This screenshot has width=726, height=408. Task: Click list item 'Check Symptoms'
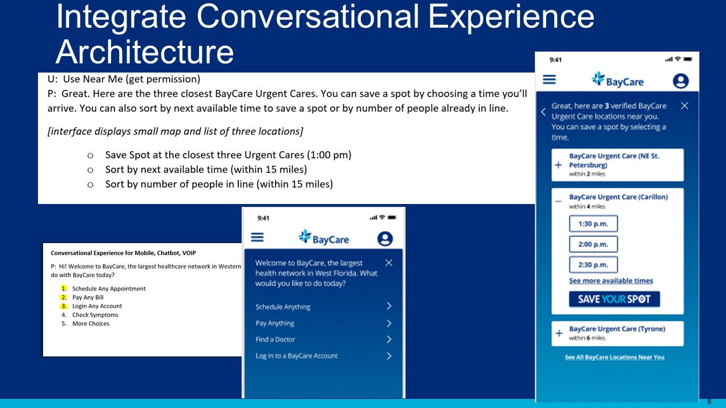[95, 315]
